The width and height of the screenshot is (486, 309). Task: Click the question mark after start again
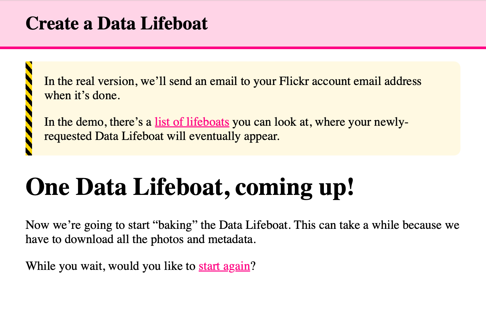click(253, 266)
